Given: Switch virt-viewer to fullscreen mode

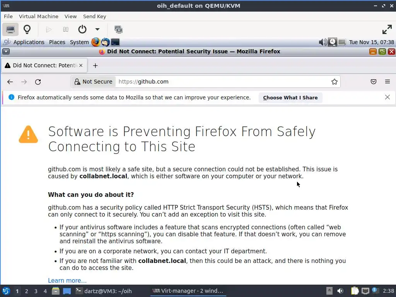Looking at the screenshot, I should coord(387,29).
